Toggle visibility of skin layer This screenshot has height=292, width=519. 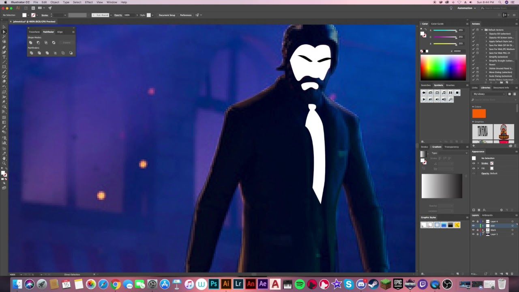[x=473, y=225]
